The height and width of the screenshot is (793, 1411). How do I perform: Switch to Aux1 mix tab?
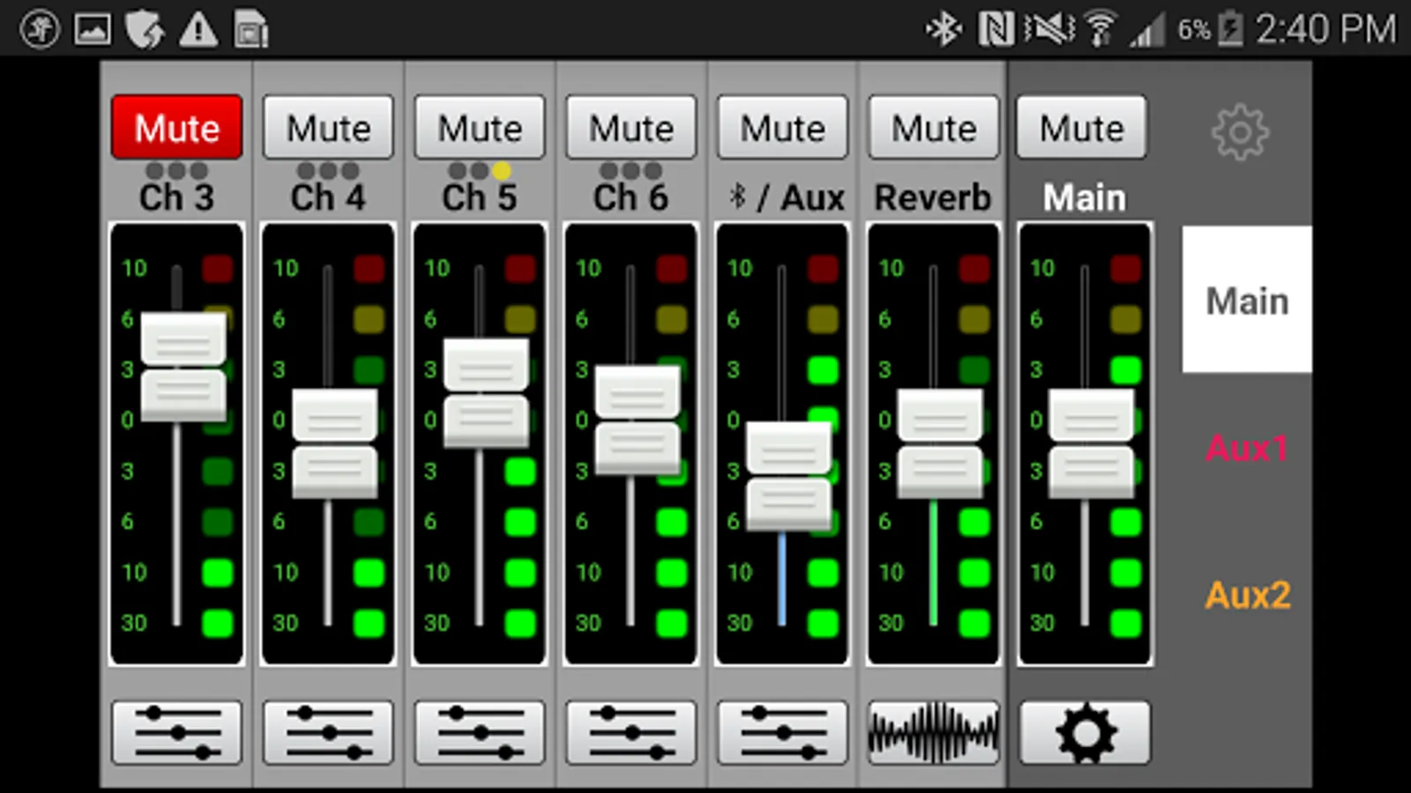pos(1247,448)
